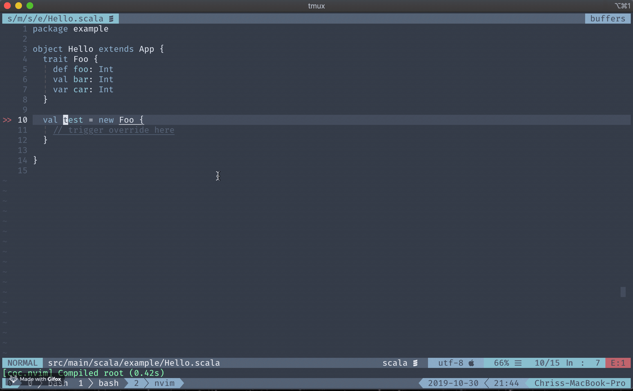
Task: Click line number 15 in the gutter
Action: point(23,170)
